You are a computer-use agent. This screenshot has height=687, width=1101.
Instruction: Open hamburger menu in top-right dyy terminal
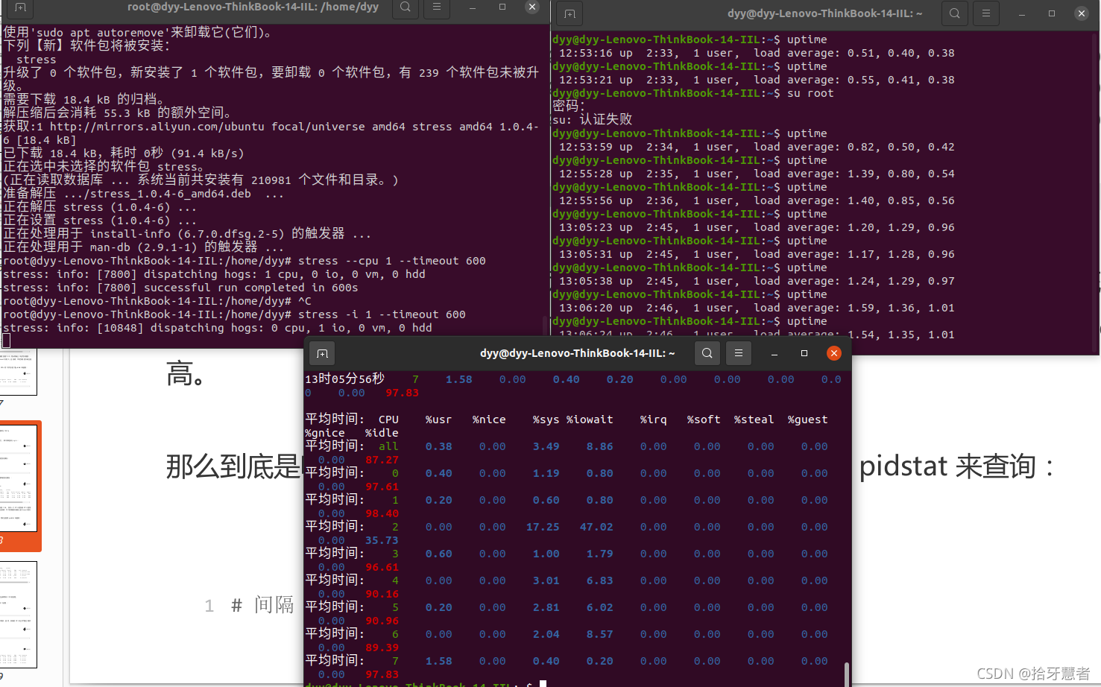pos(986,13)
